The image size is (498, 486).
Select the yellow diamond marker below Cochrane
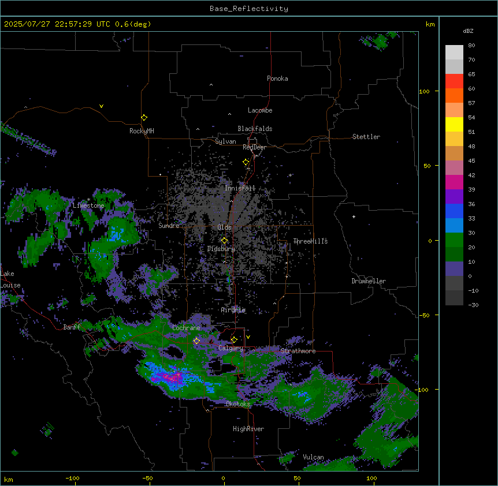(196, 341)
